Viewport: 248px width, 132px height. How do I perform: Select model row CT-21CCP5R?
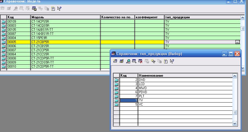(x=65, y=50)
